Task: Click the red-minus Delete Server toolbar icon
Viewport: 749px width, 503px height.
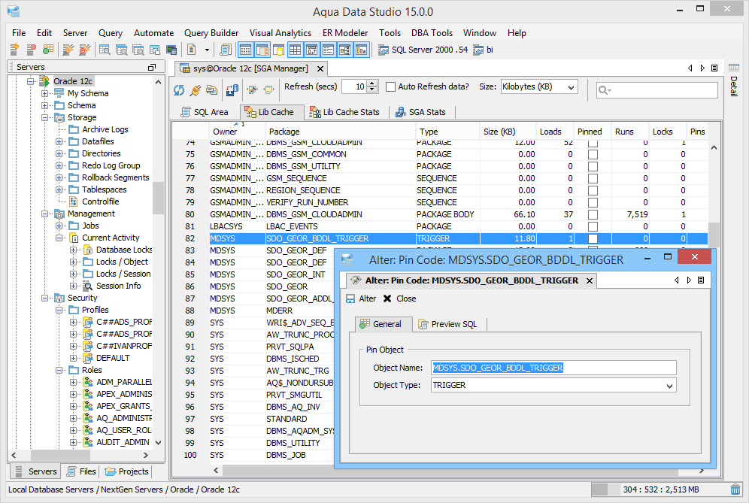Action: coord(31,49)
